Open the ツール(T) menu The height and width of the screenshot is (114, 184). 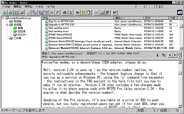click(x=39, y=7)
